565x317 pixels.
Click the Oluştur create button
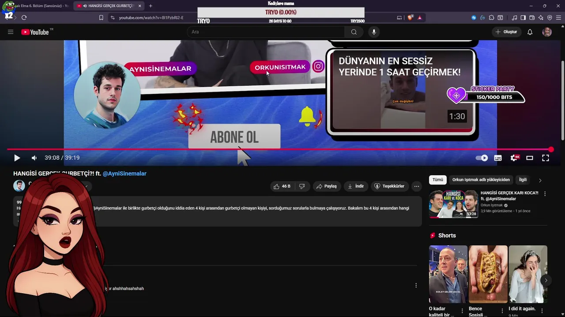pyautogui.click(x=506, y=32)
